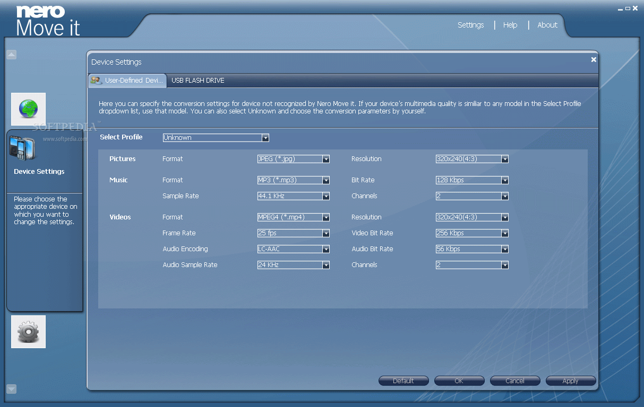Image resolution: width=644 pixels, height=407 pixels.
Task: Click the Nero Move it logo
Action: coord(48,20)
